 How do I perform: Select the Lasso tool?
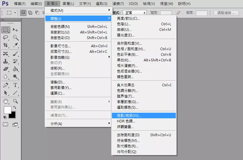pyautogui.click(x=6, y=37)
